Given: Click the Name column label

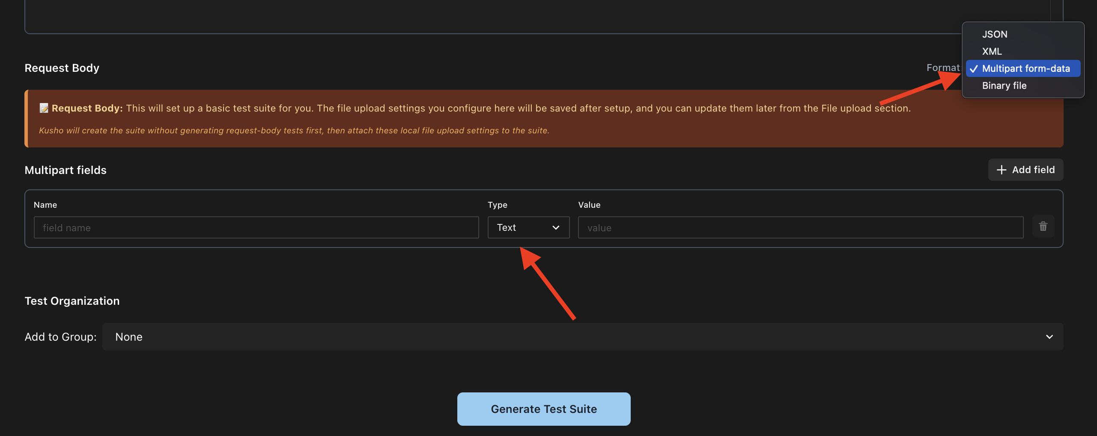Looking at the screenshot, I should click(45, 205).
